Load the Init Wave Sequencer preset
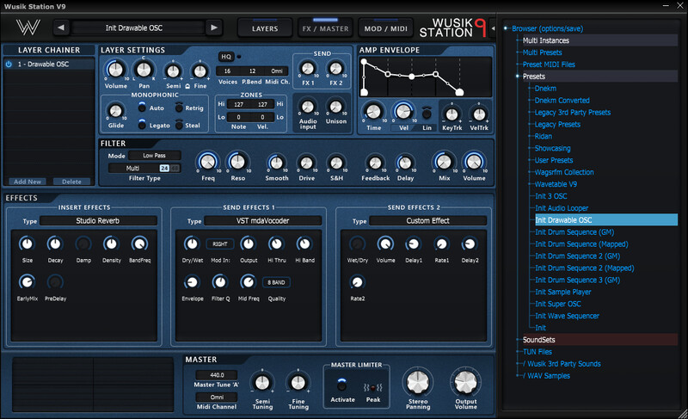This screenshot has width=688, height=419. [567, 316]
